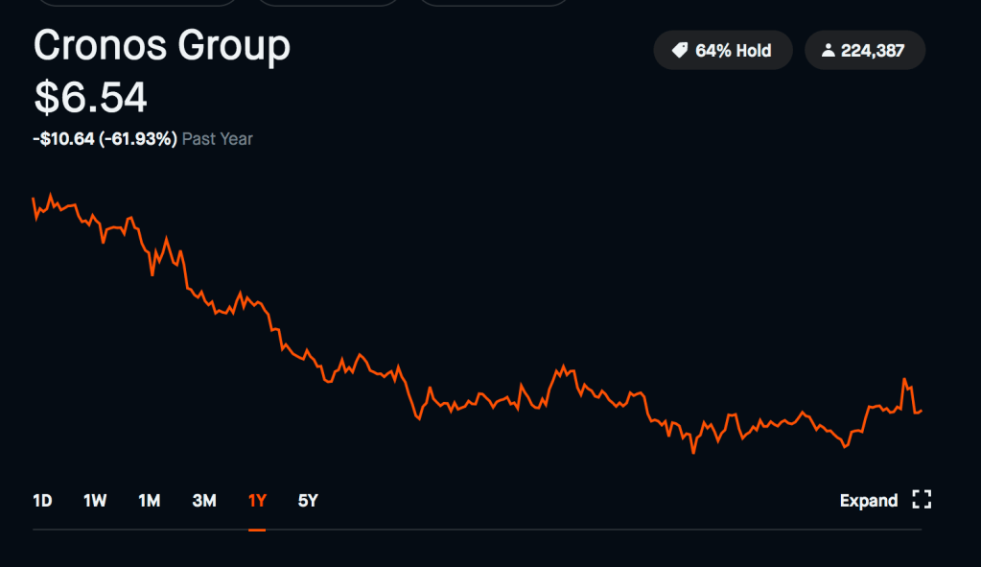Click the person icon beside 224,387

pos(829,51)
